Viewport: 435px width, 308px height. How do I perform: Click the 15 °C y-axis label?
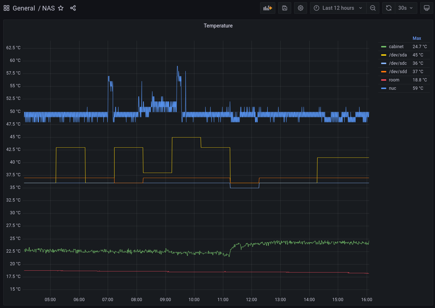coord(15,289)
